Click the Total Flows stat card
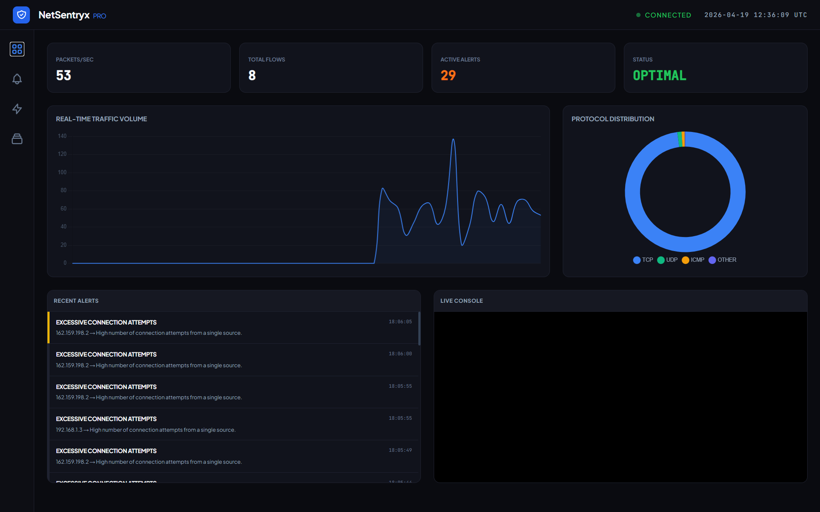 [x=331, y=67]
